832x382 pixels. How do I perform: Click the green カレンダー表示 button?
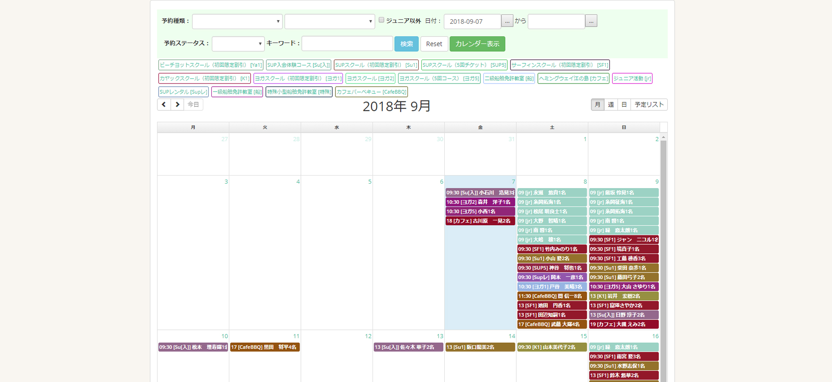477,44
